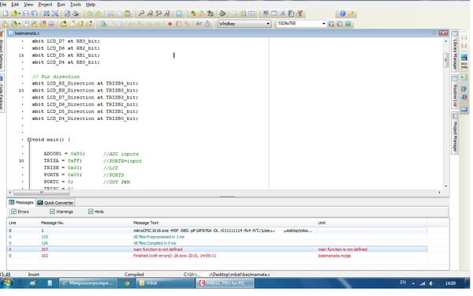Click the Print icon in toolbar
Image resolution: width=473 pixels, height=296 pixels.
coord(76,13)
